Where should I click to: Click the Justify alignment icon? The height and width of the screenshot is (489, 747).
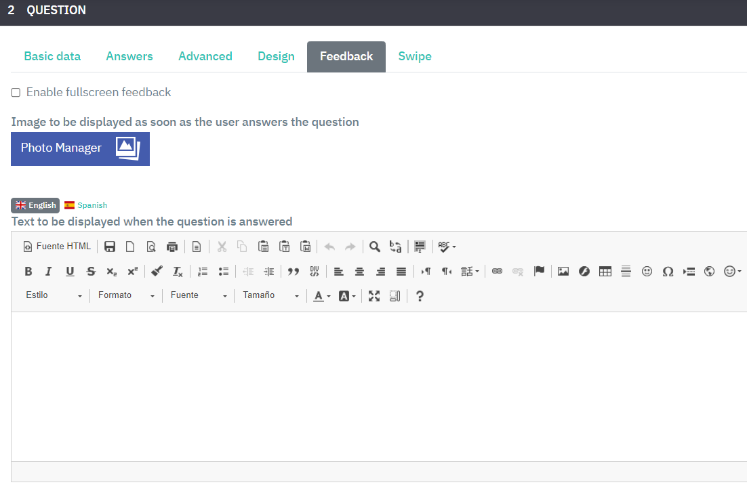[401, 271]
